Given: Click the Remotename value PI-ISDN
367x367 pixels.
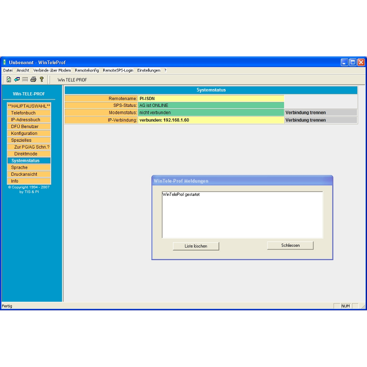Looking at the screenshot, I should pos(211,99).
